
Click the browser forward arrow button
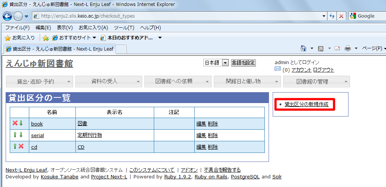18,16
